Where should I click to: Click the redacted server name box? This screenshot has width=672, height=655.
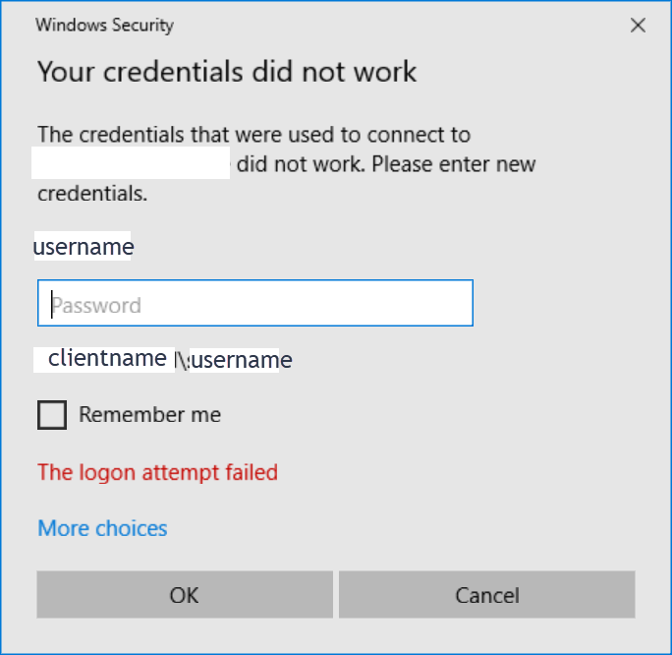tap(132, 163)
